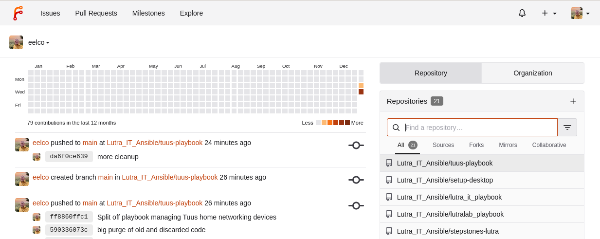
Task: Expand the eelco context switcher dropdown
Action: (38, 42)
